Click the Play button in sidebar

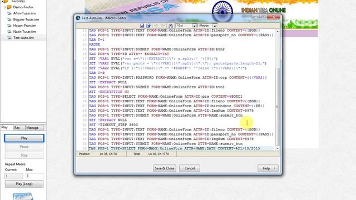[24, 138]
